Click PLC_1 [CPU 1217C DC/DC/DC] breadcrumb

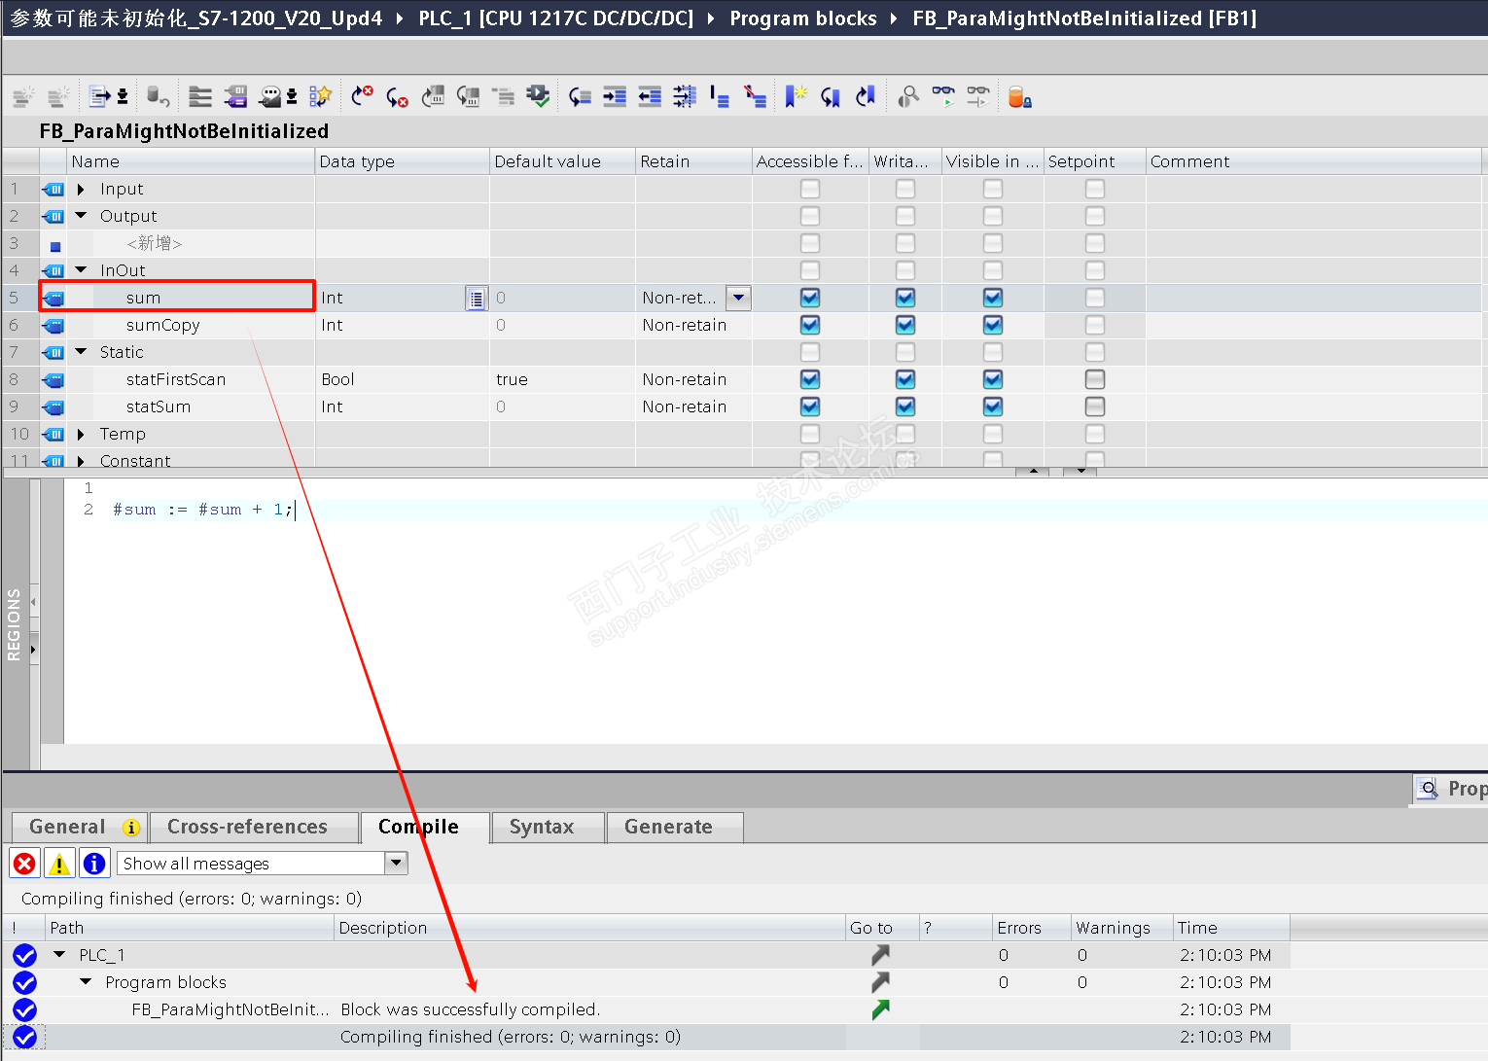(556, 18)
